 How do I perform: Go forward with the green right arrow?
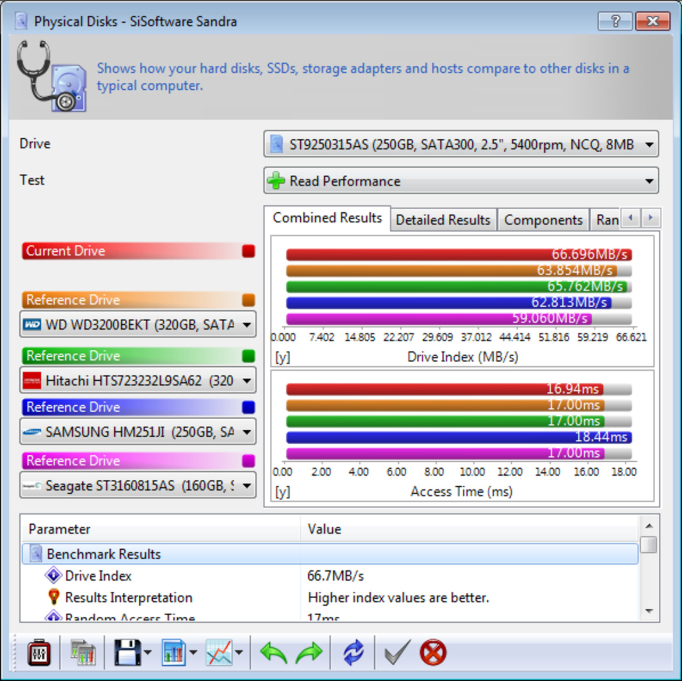click(309, 652)
